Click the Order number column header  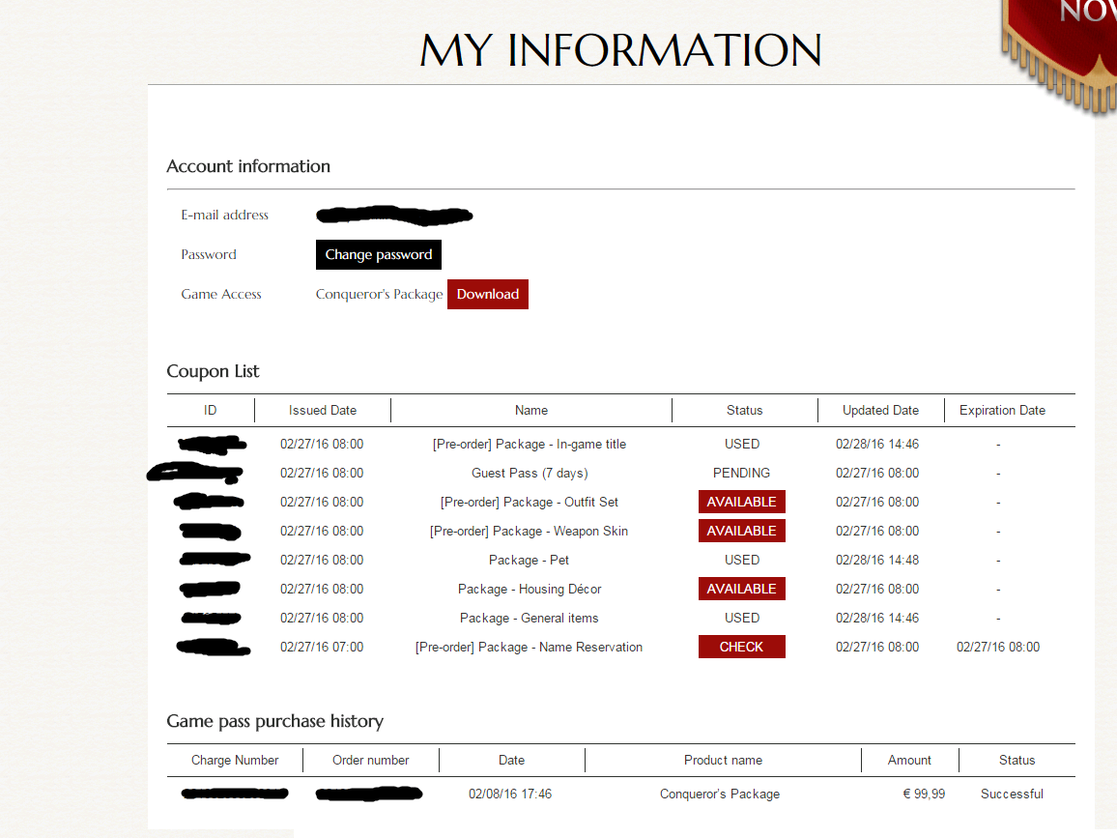[370, 761]
